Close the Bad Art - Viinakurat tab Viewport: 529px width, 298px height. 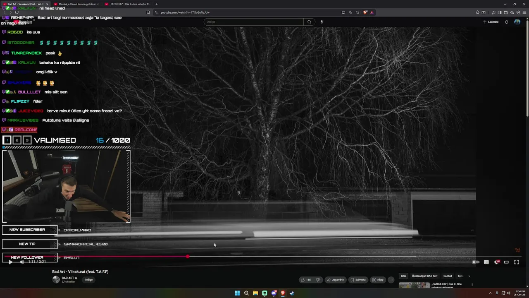(47, 4)
